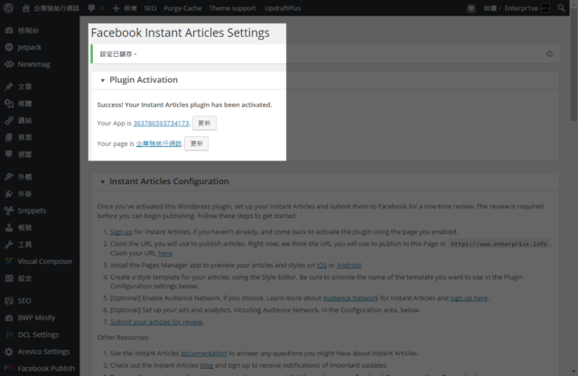Open the search magnifier in admin bar
The image size is (578, 376).
click(562, 8)
